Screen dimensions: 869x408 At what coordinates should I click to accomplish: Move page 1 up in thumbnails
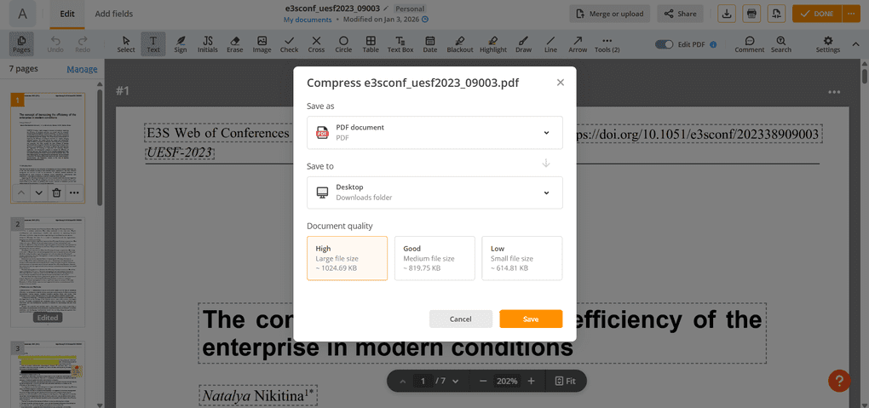(x=20, y=193)
